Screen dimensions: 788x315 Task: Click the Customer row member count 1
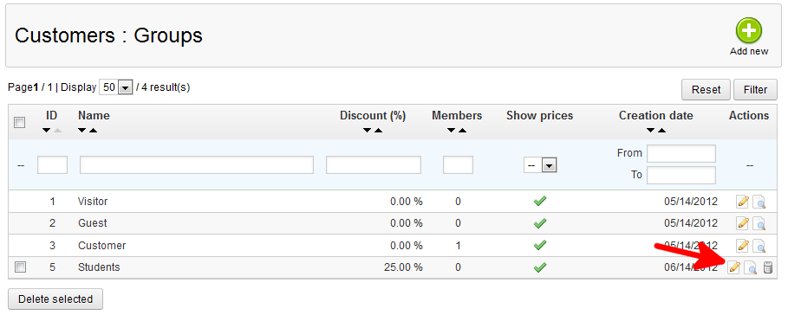pos(458,246)
